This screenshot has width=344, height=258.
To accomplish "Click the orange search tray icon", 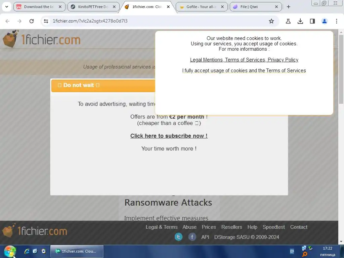I will click(305, 255).
